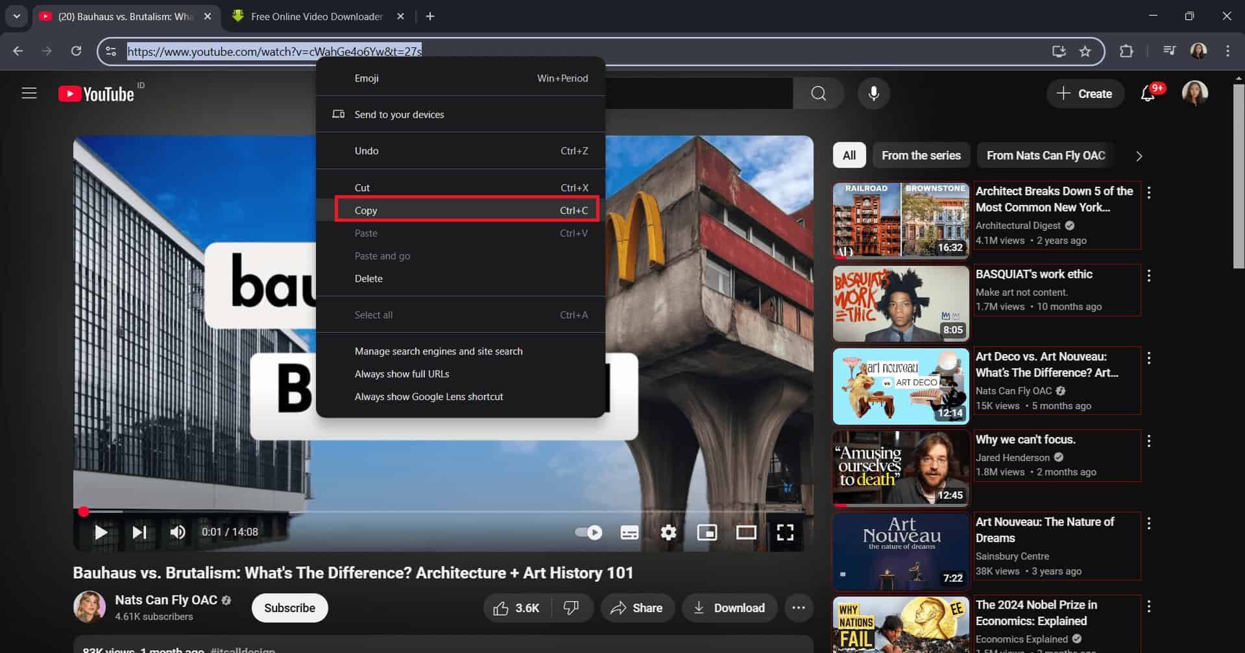Select From the series chip
The image size is (1245, 653).
click(x=921, y=156)
